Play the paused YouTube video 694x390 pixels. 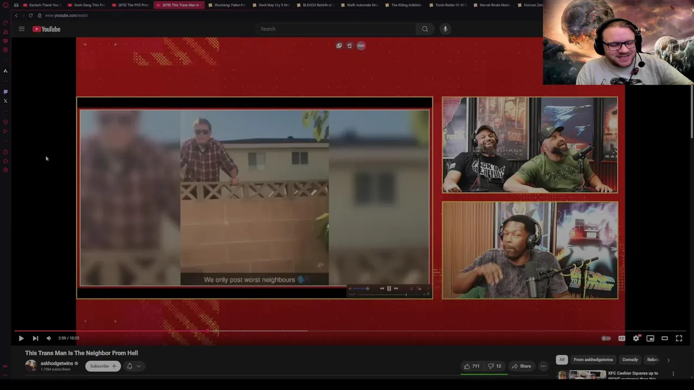tap(21, 338)
